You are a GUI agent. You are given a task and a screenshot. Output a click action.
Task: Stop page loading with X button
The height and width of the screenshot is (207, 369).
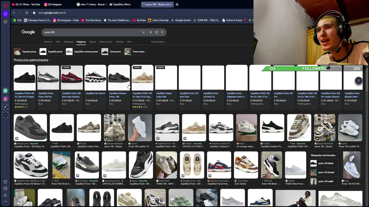(x=26, y=13)
